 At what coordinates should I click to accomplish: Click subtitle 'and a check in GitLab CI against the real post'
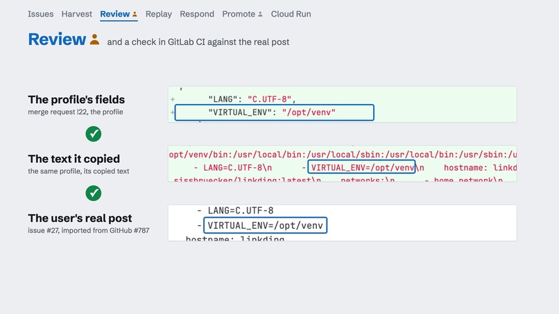click(x=198, y=42)
